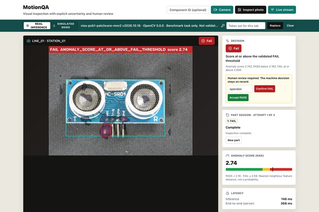Start the Live stream
Image resolution: width=319 pixels, height=212 pixels.
pyautogui.click(x=282, y=10)
